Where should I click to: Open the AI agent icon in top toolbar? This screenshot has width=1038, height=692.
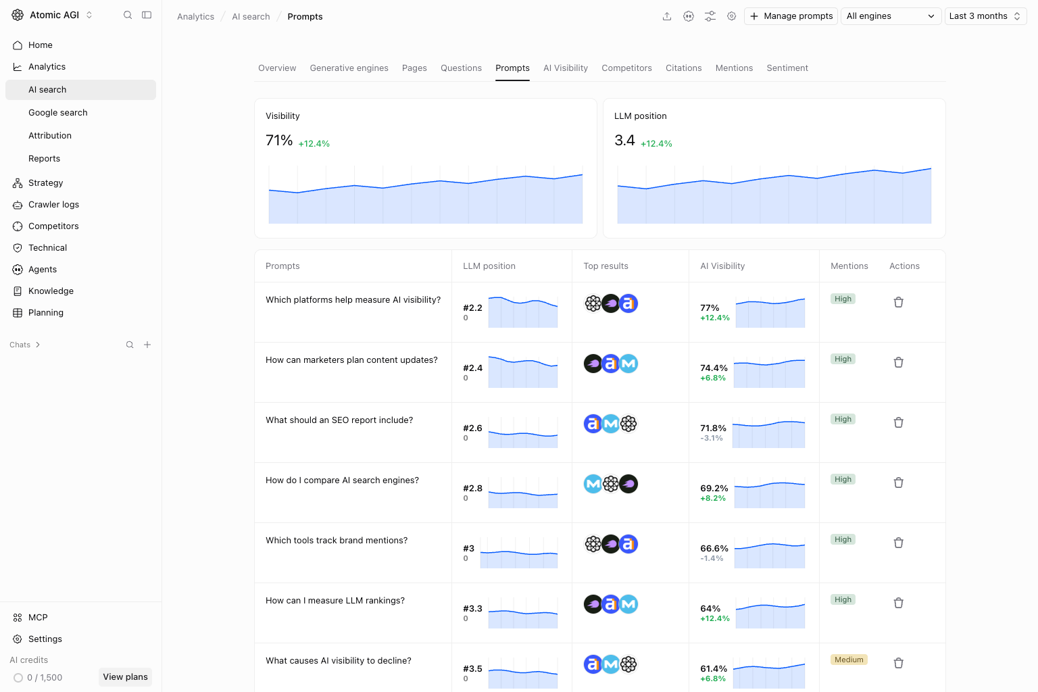coord(689,16)
